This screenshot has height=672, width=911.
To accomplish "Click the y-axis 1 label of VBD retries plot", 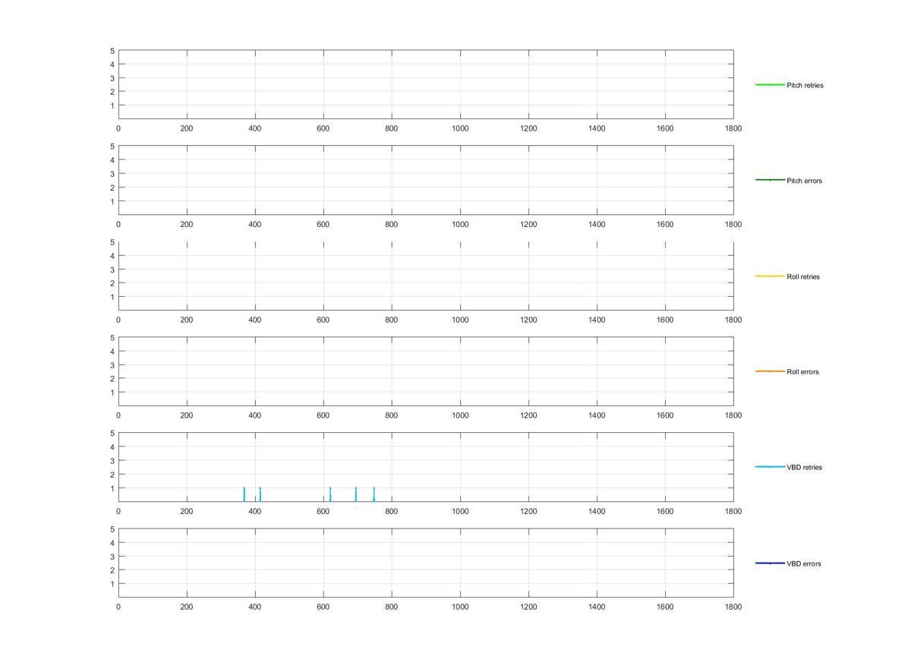I will (x=112, y=488).
